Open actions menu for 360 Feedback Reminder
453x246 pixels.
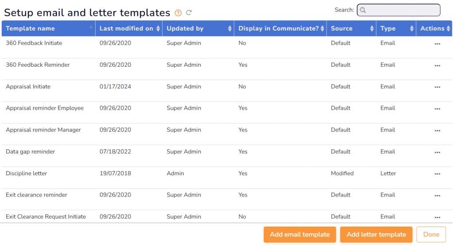pyautogui.click(x=437, y=65)
